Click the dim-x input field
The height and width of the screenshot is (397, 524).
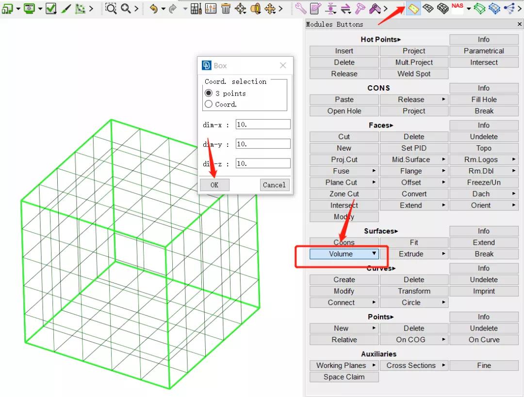(262, 124)
